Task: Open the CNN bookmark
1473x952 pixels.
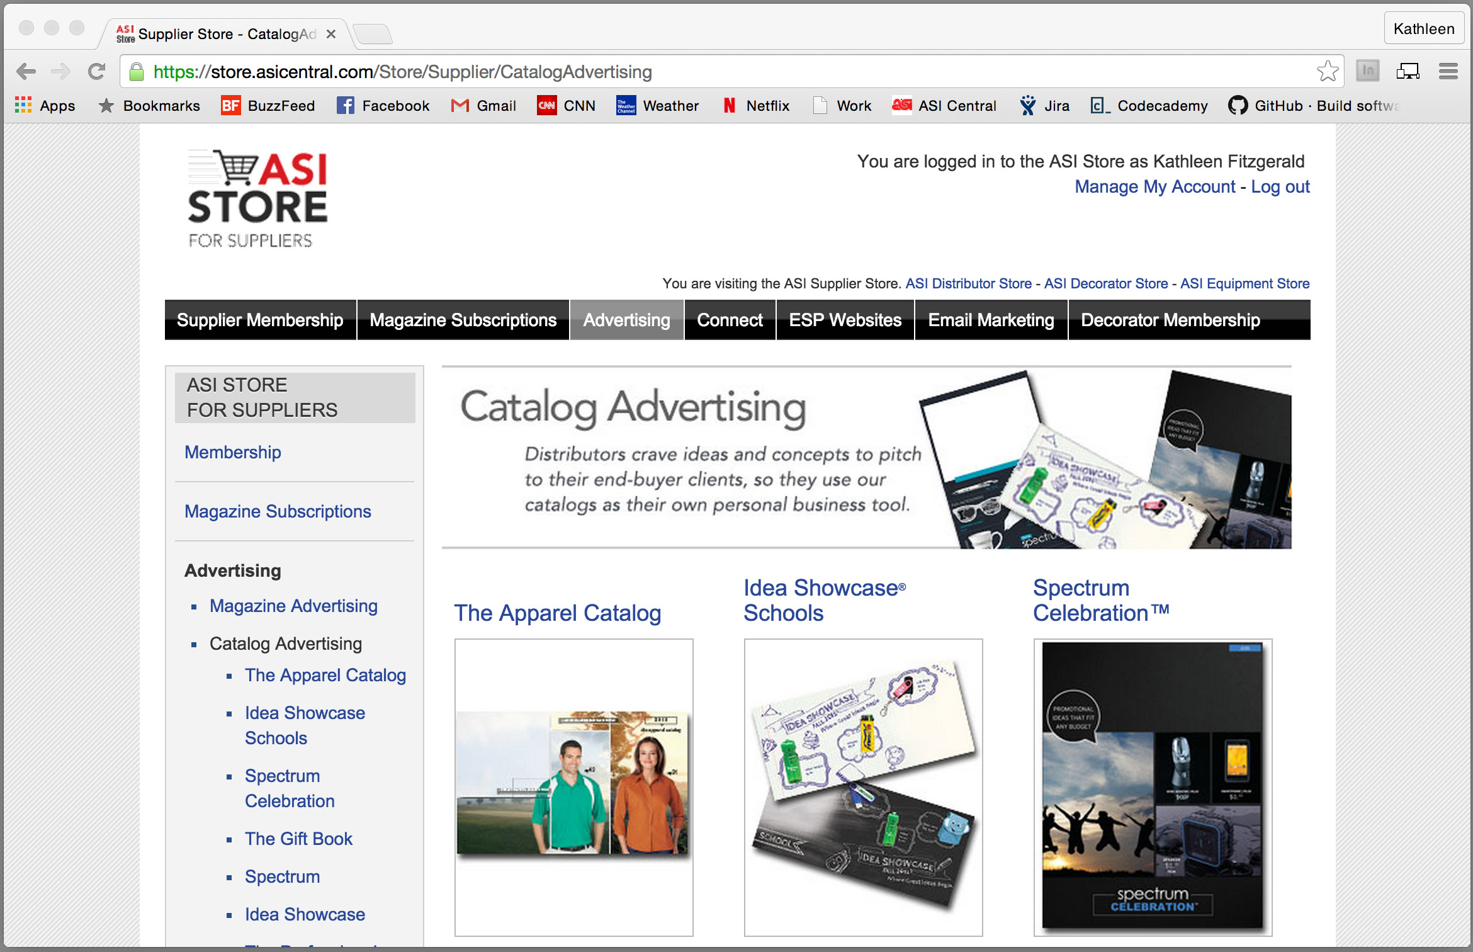Action: pos(566,105)
